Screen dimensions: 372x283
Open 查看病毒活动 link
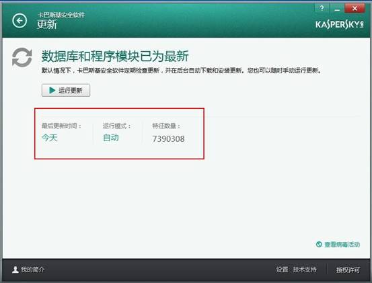coord(342,245)
